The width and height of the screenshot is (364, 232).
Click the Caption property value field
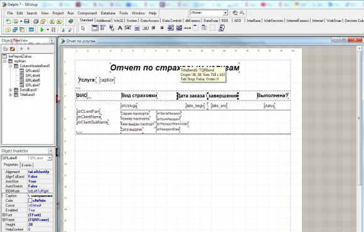(x=40, y=196)
